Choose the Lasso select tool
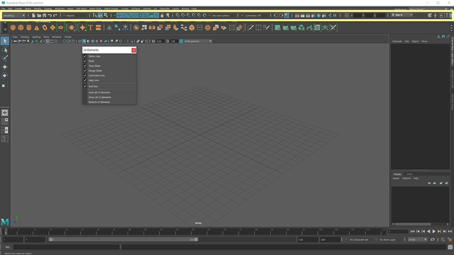This screenshot has width=454, height=255. [5, 50]
